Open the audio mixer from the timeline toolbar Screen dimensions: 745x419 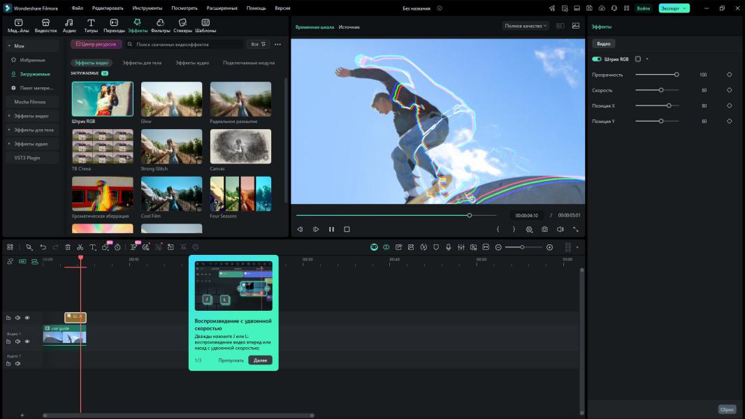click(461, 247)
